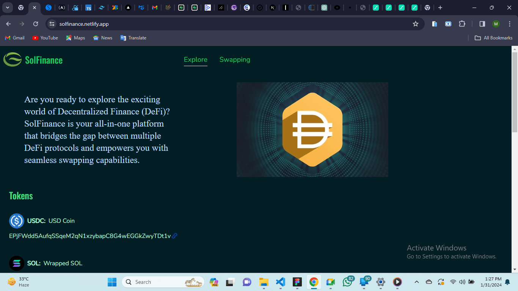
Task: Click the SolFinance logo icon
Action: point(13,59)
